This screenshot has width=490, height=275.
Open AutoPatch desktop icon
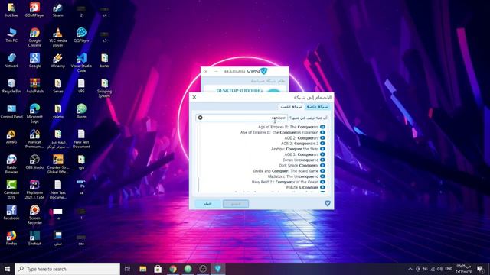(34, 86)
